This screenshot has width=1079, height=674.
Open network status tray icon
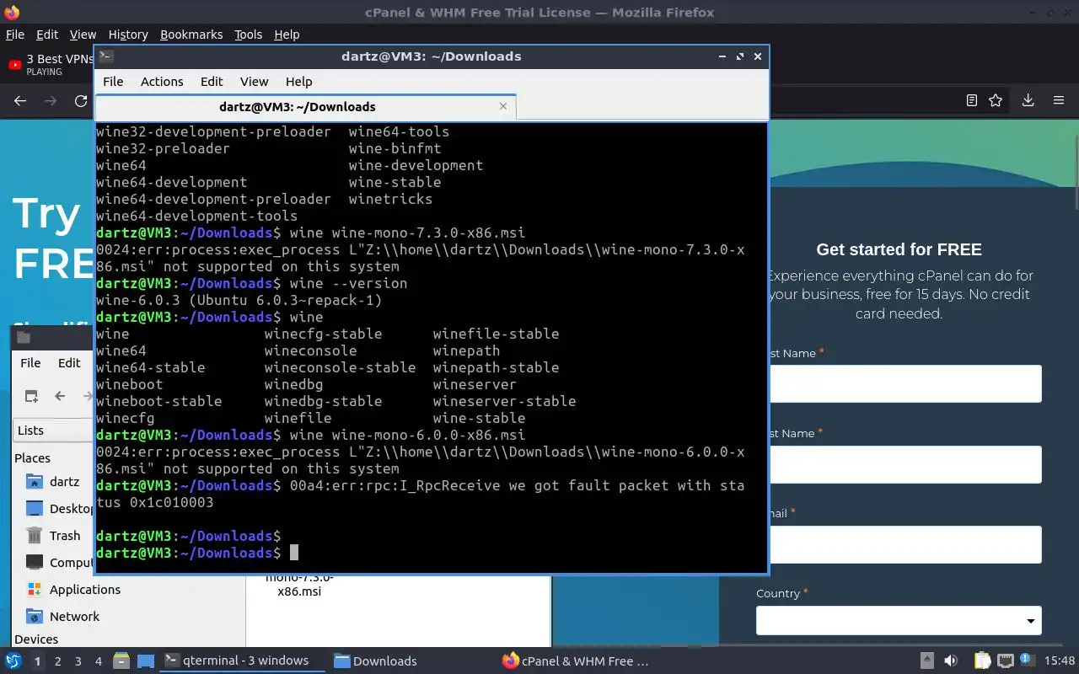[1005, 661]
